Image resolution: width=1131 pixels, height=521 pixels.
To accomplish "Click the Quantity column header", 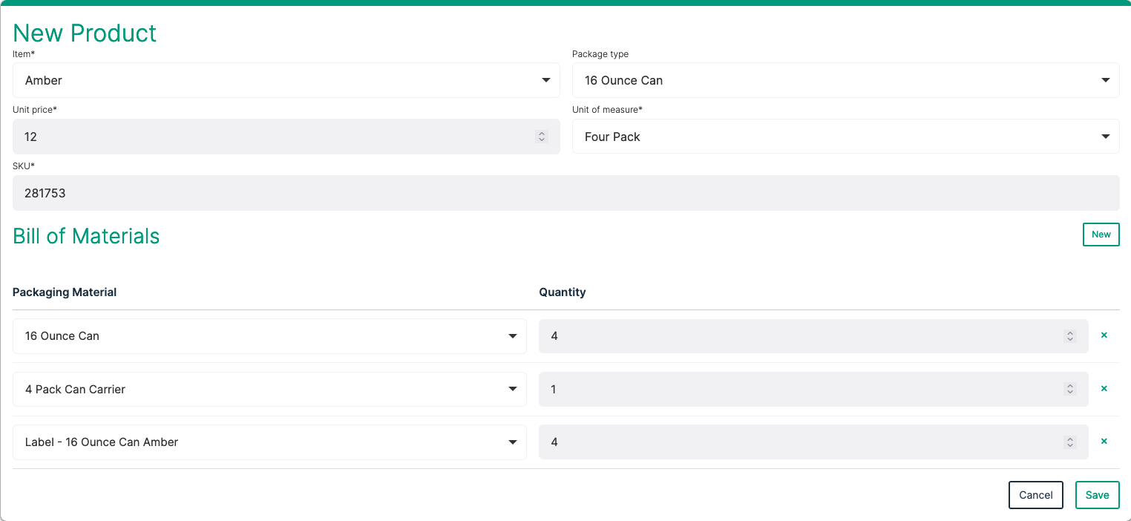I will pos(563,292).
